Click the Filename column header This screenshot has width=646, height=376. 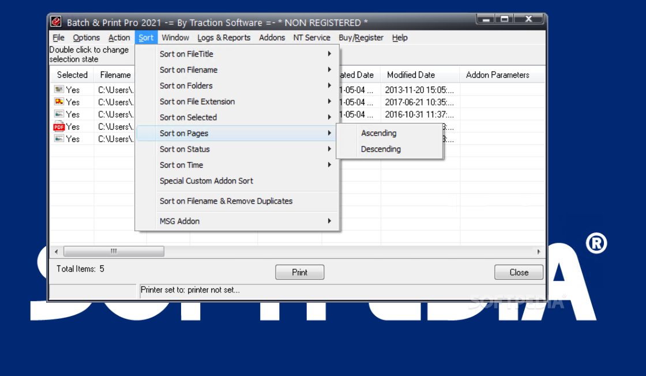(115, 75)
